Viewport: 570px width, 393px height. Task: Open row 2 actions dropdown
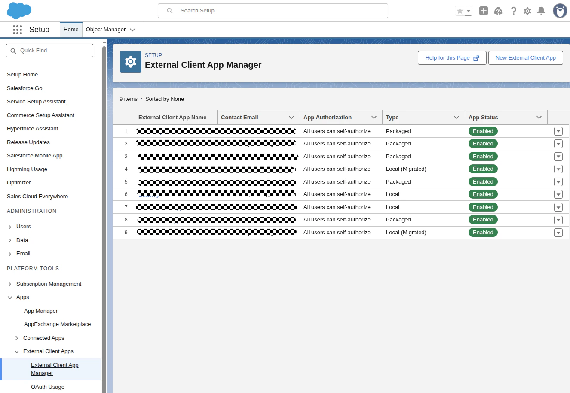(558, 144)
